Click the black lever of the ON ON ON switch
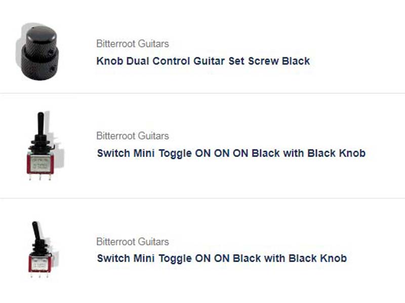405x303 pixels. click(40, 124)
